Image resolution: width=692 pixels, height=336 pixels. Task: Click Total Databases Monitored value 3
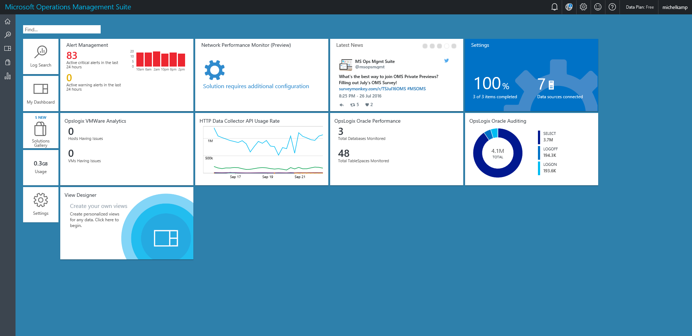(341, 131)
